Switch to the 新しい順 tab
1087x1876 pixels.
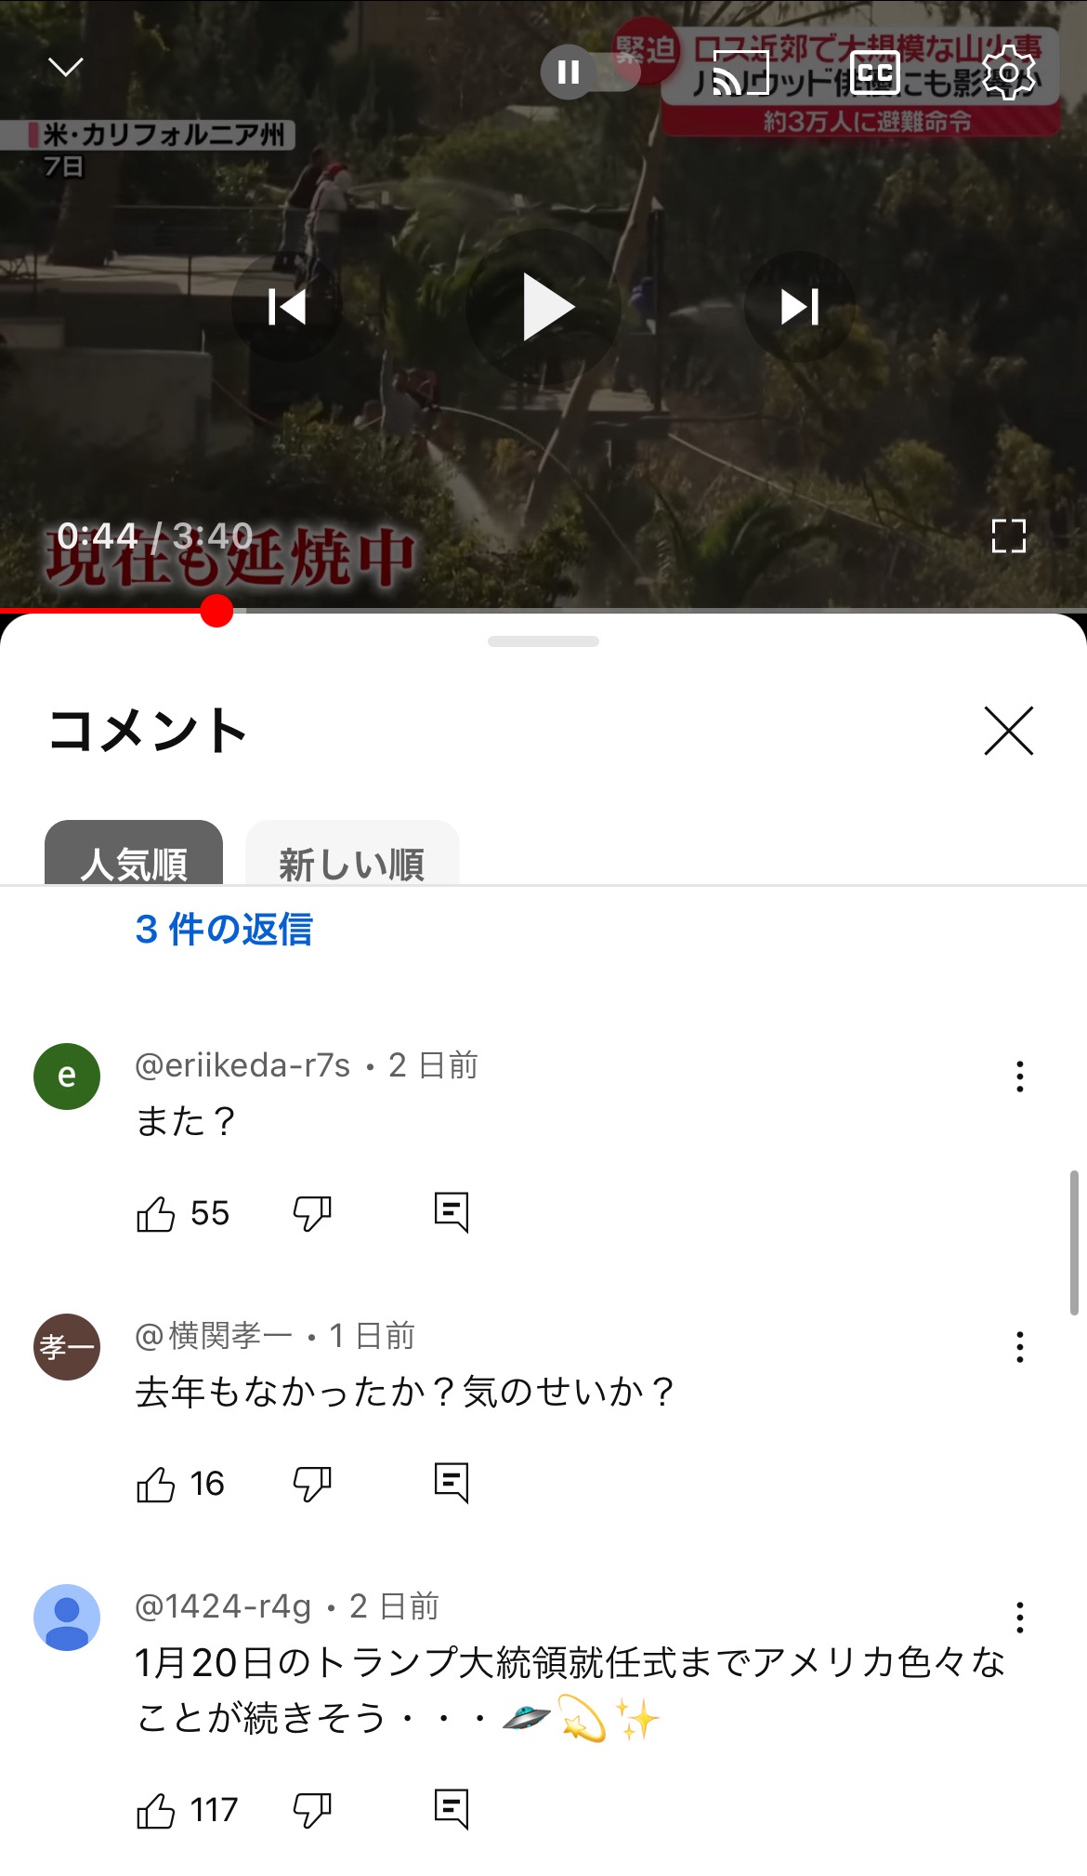coord(352,853)
